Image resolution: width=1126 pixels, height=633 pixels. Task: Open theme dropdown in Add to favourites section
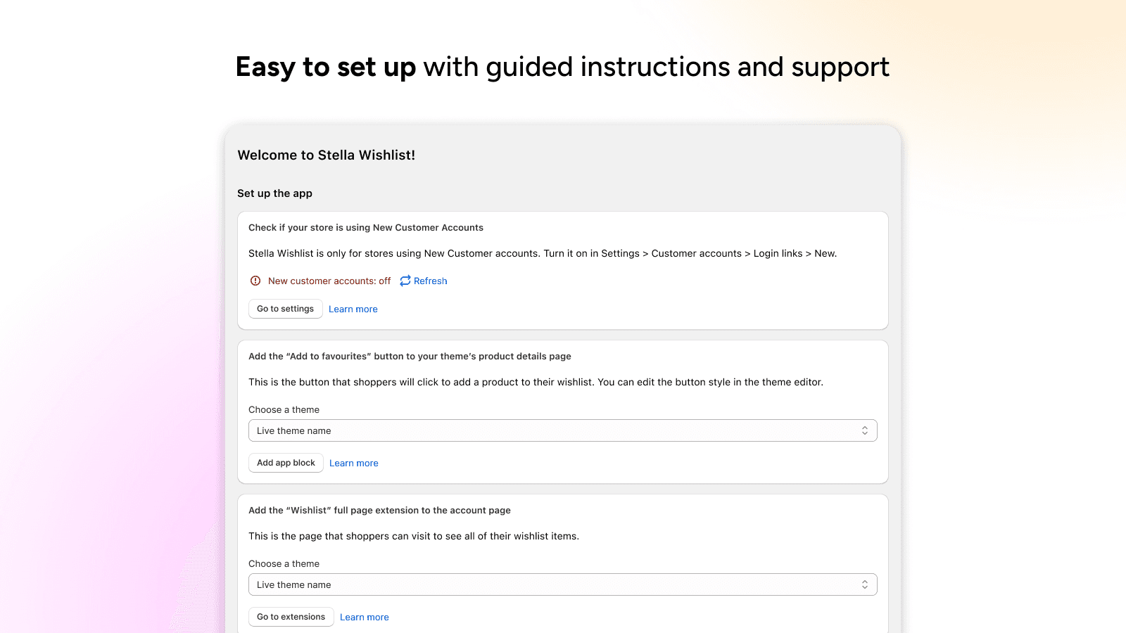(556, 430)
